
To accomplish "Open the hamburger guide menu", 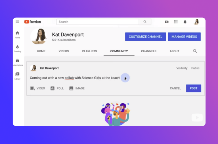I will 17,22.
